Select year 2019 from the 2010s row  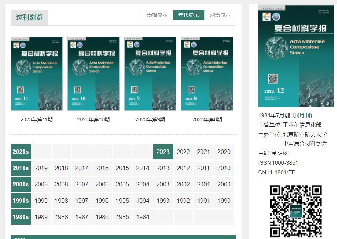pyautogui.click(x=41, y=168)
